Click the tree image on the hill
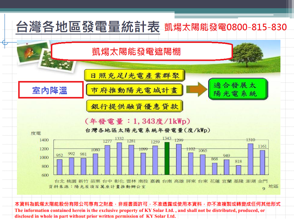The height and width of the screenshot is (219, 294). pyautogui.click(x=247, y=55)
